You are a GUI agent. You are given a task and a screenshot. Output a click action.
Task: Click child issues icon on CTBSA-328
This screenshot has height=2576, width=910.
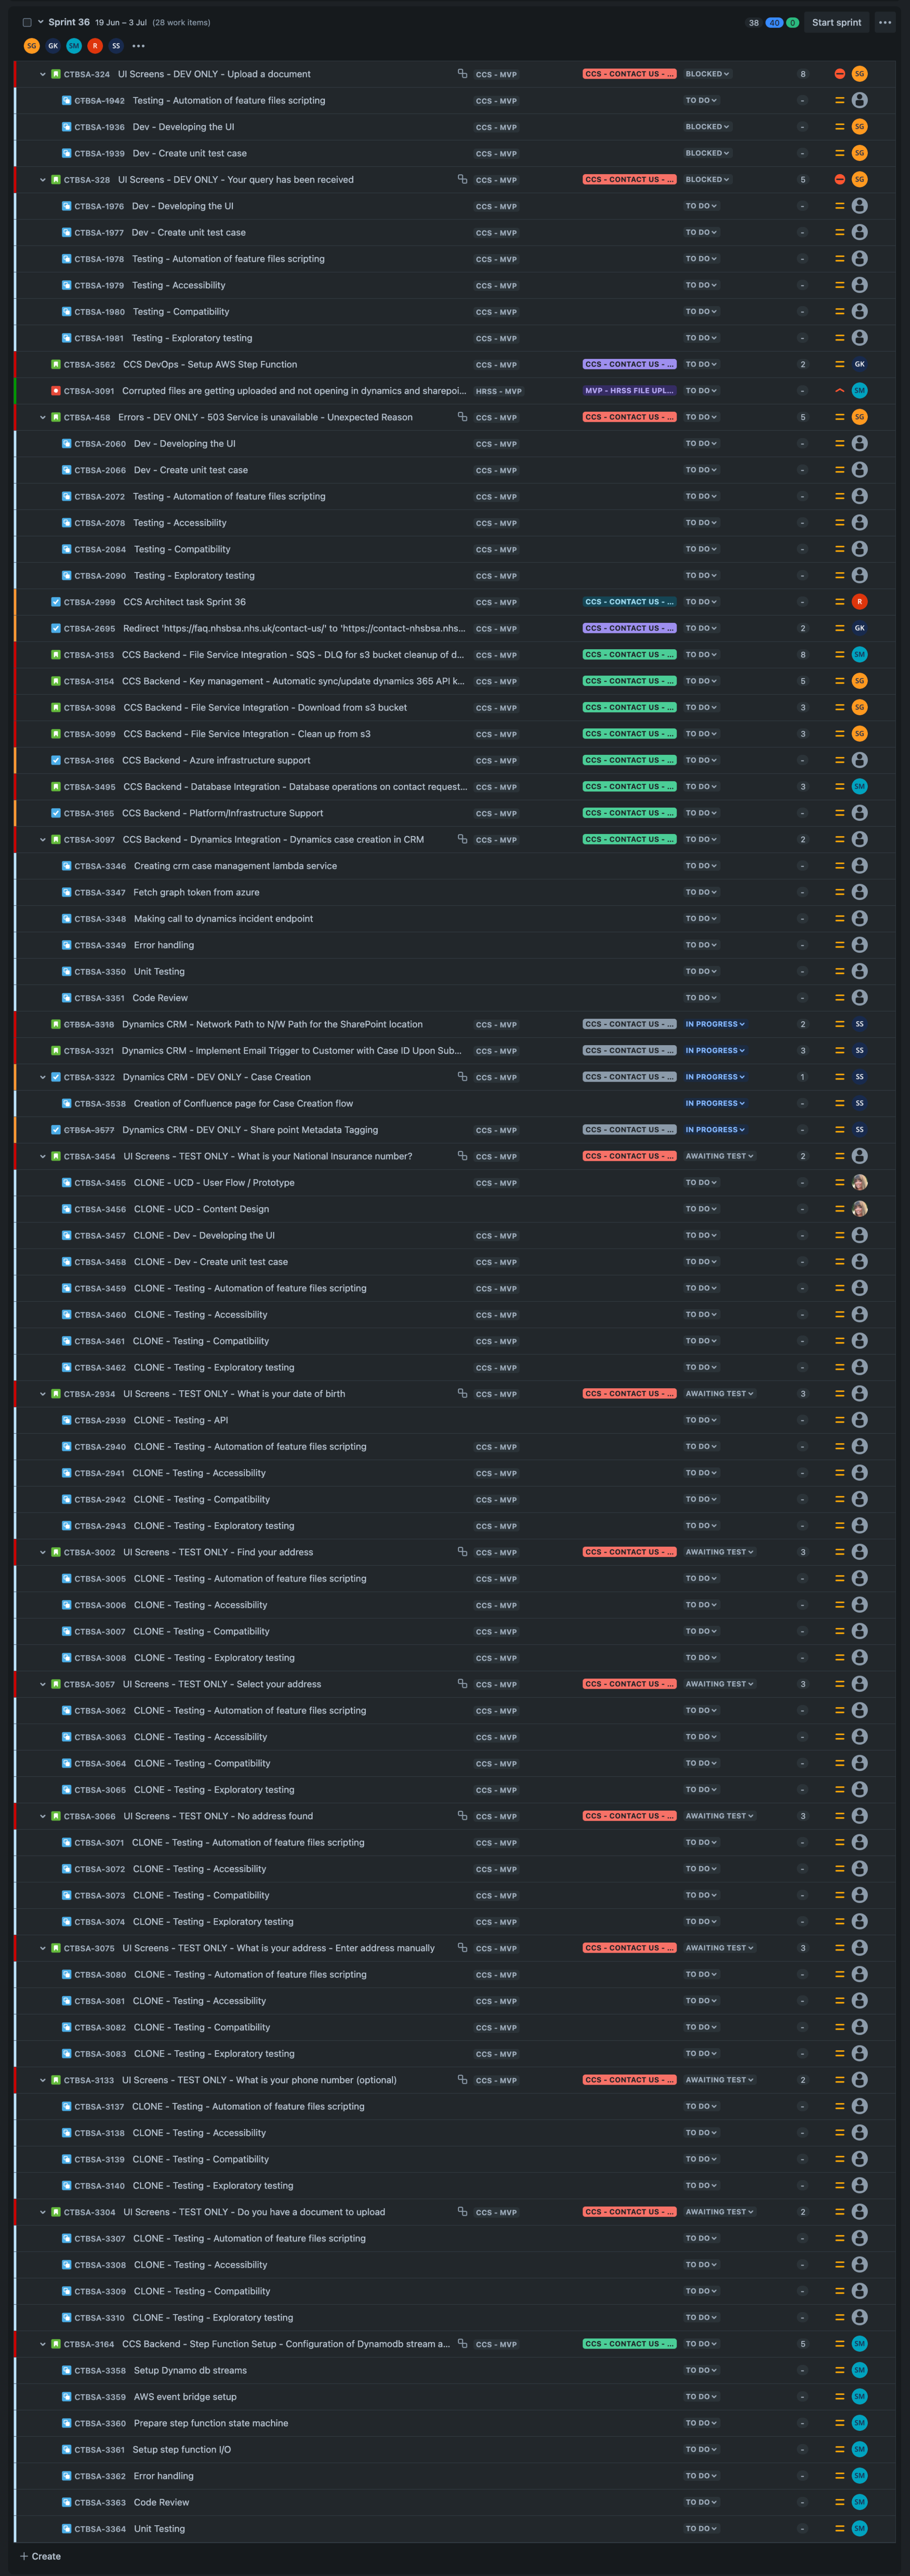point(462,179)
